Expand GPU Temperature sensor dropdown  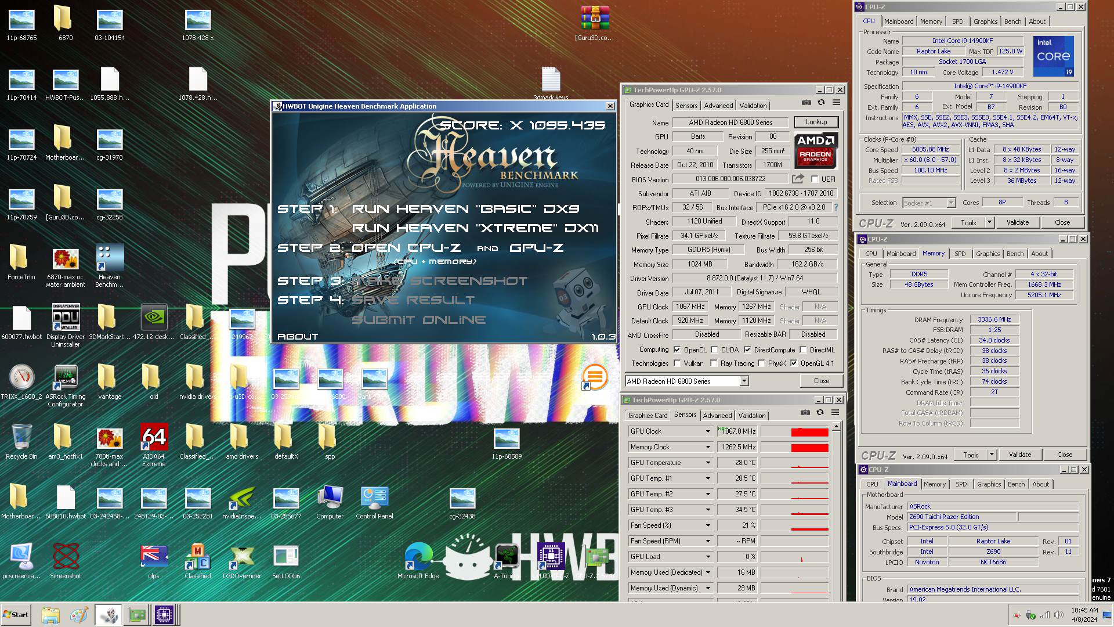[x=708, y=463]
